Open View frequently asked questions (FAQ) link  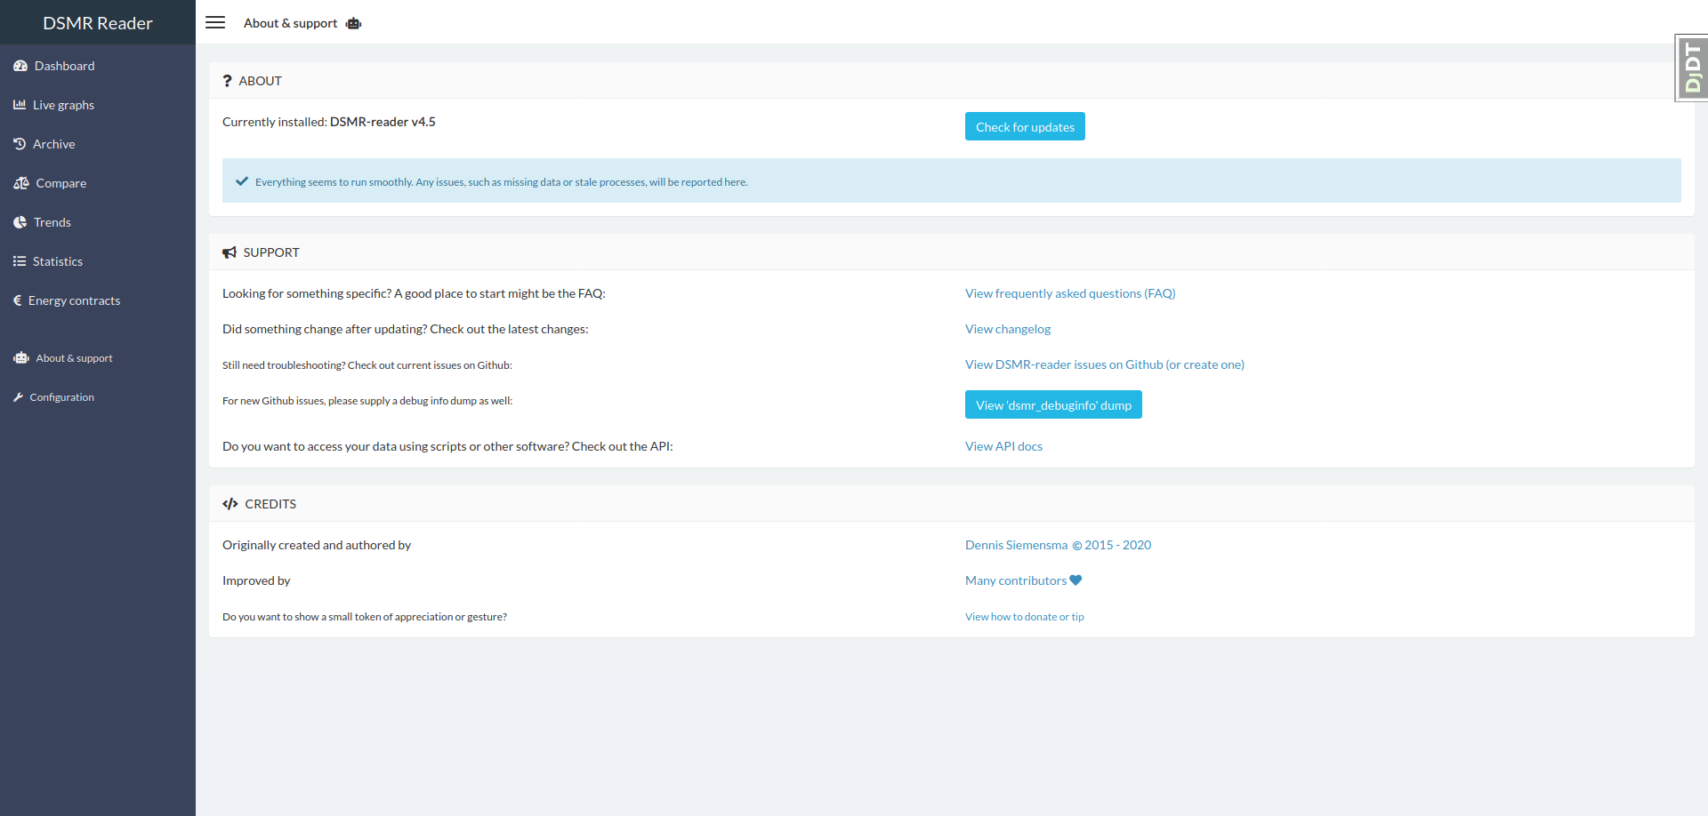point(1070,293)
